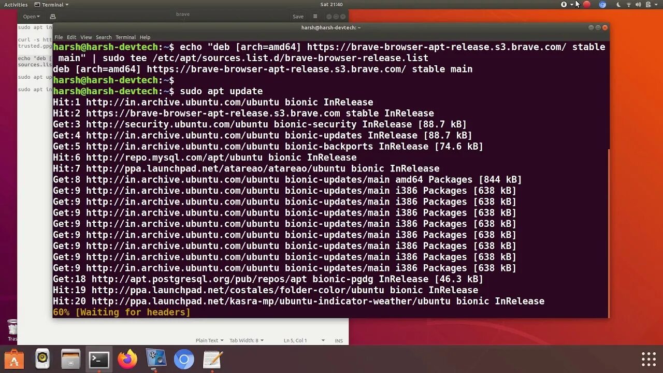Click the red recording indicator

click(586, 5)
